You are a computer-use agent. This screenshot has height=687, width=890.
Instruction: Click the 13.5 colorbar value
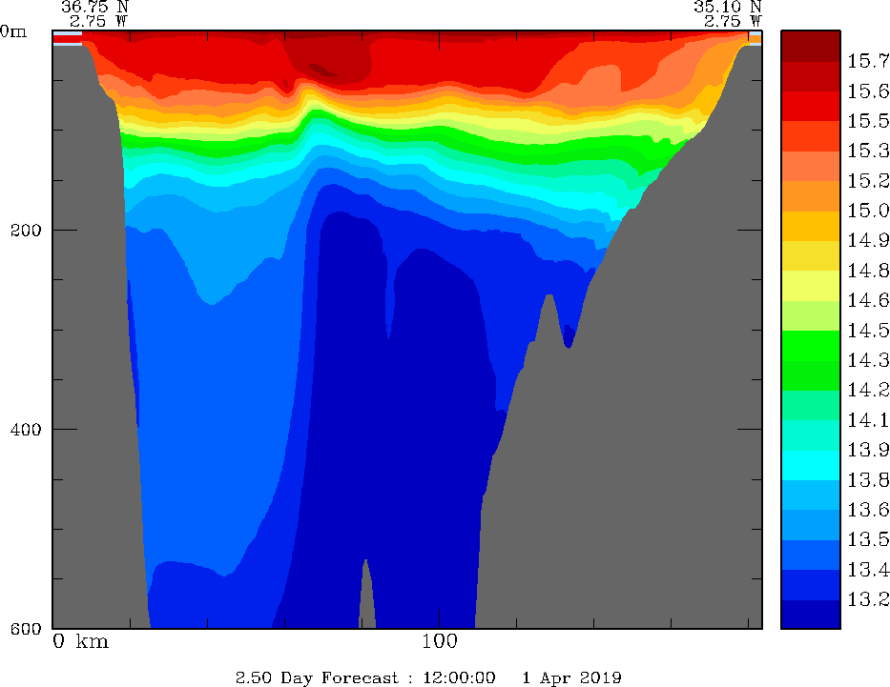868,539
